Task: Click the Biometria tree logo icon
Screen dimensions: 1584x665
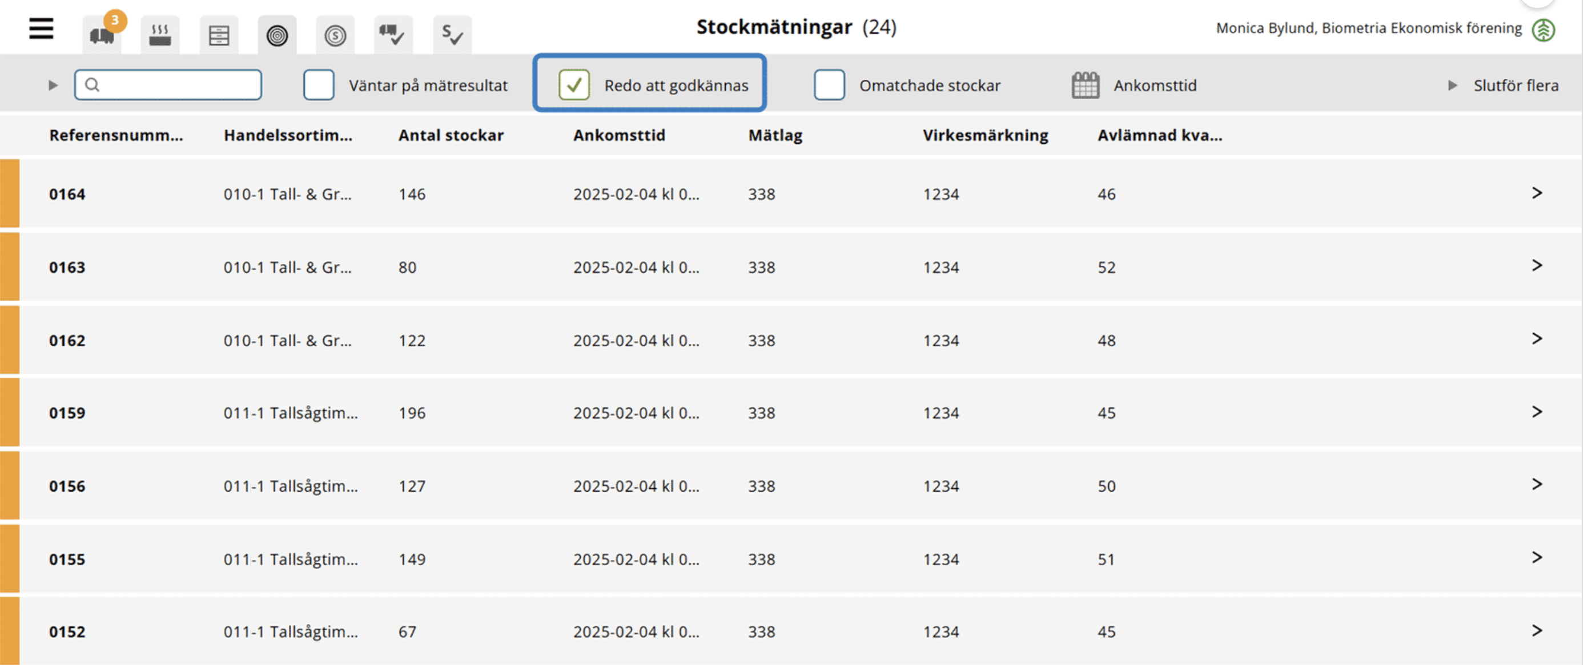Action: [1543, 30]
